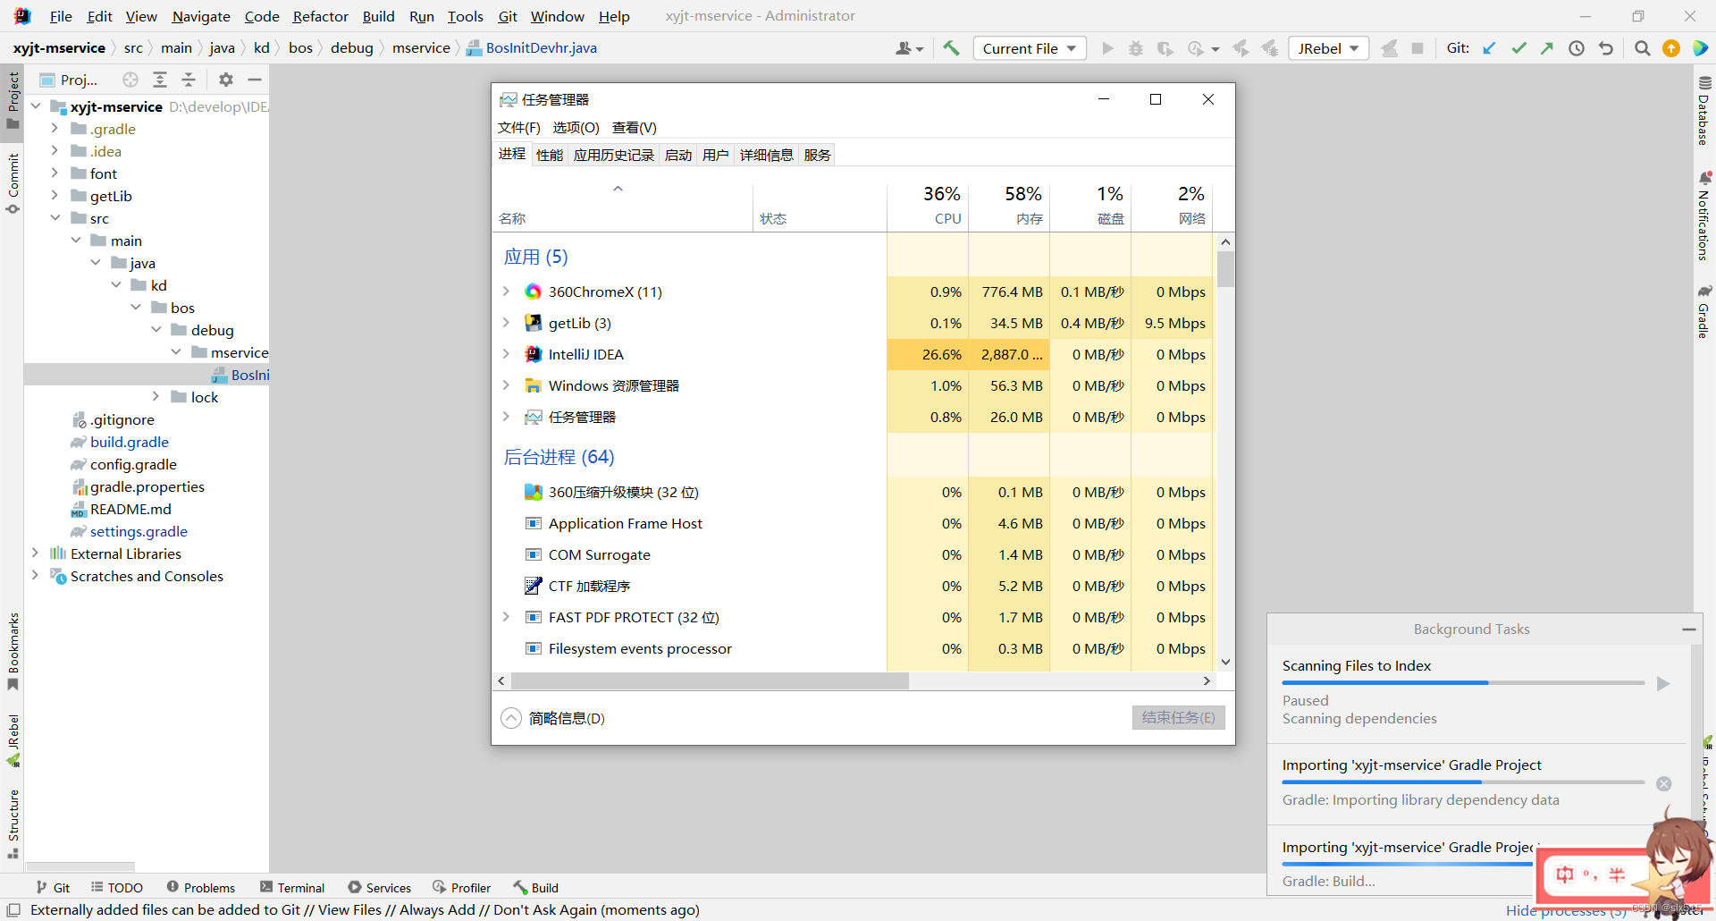
Task: Commit changes via green checkmark Git icon
Action: pos(1519,48)
